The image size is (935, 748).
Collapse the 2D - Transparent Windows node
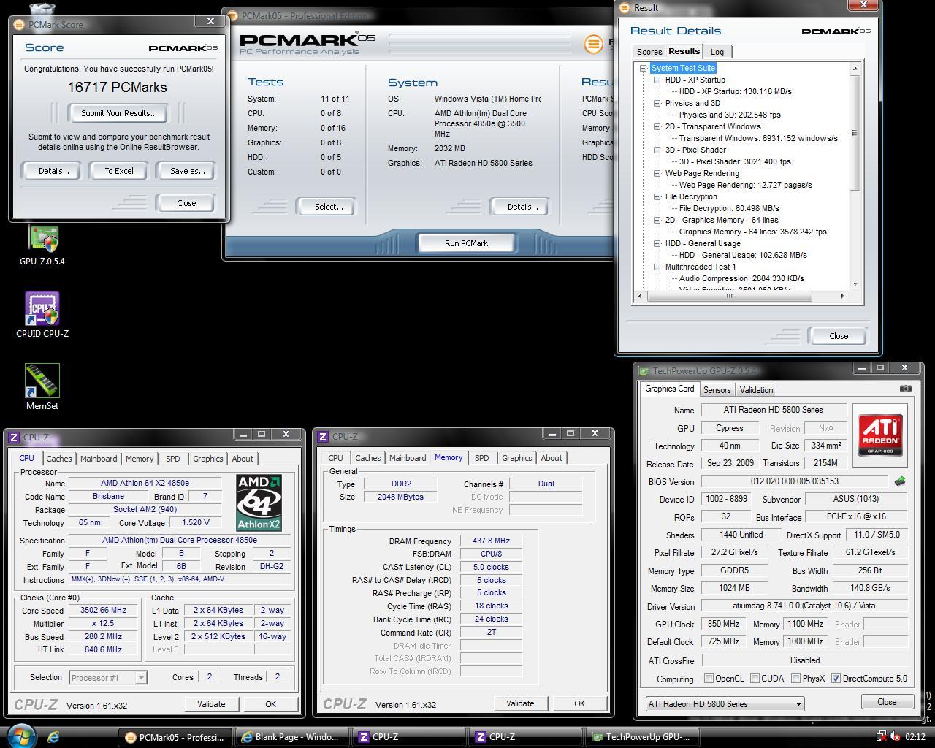tap(657, 126)
